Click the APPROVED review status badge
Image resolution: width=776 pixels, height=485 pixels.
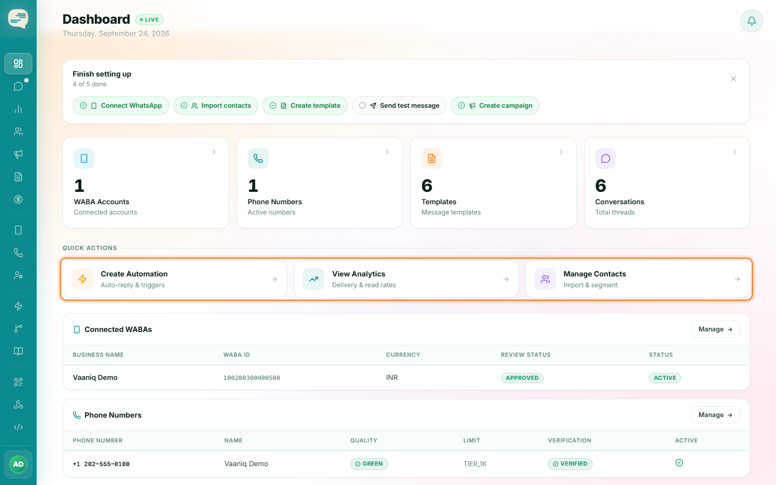pyautogui.click(x=522, y=378)
